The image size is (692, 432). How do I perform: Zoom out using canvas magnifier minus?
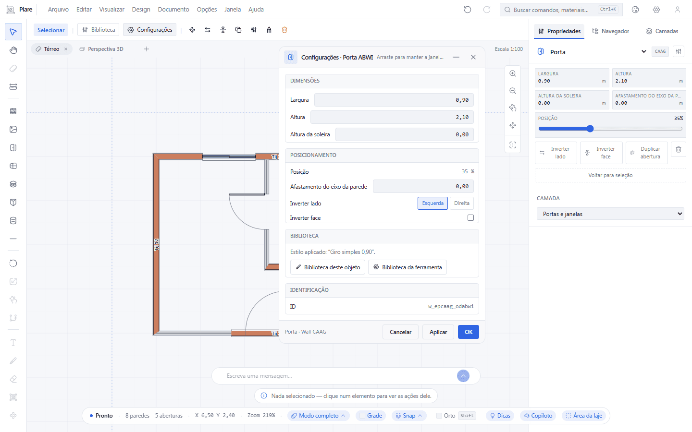click(x=513, y=91)
